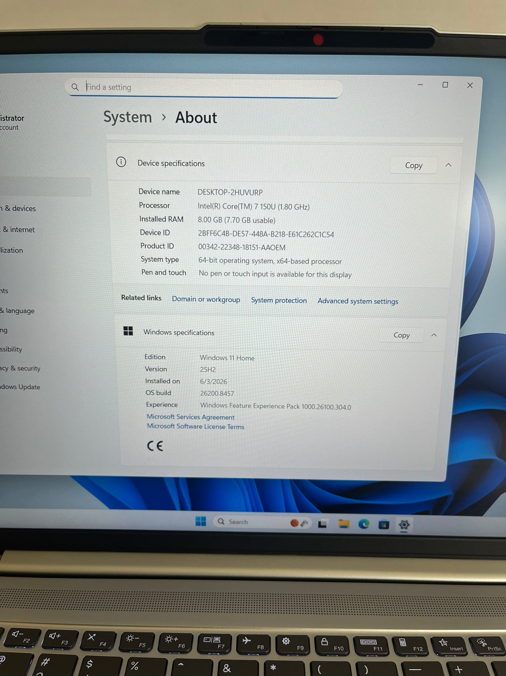The image size is (506, 676).
Task: Open Microsoft Store from the taskbar
Action: pyautogui.click(x=384, y=524)
